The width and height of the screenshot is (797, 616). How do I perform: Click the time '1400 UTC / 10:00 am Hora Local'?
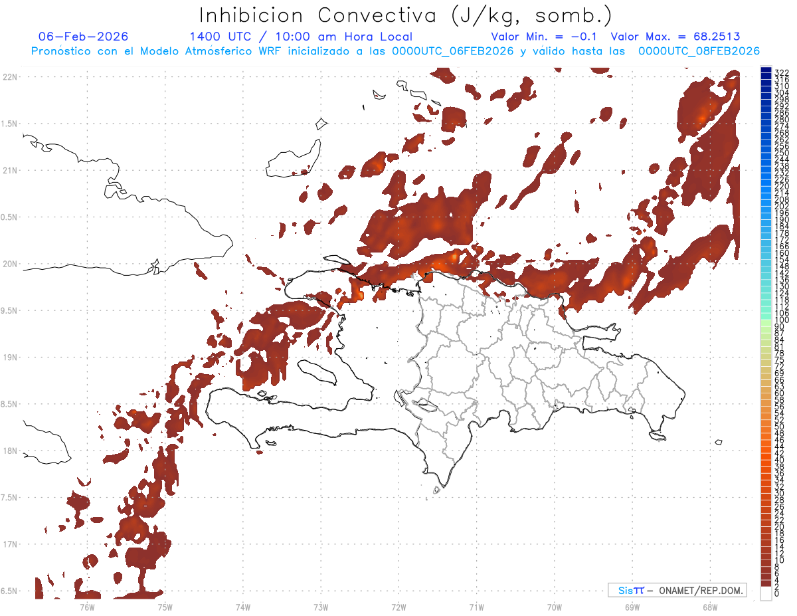tap(301, 37)
